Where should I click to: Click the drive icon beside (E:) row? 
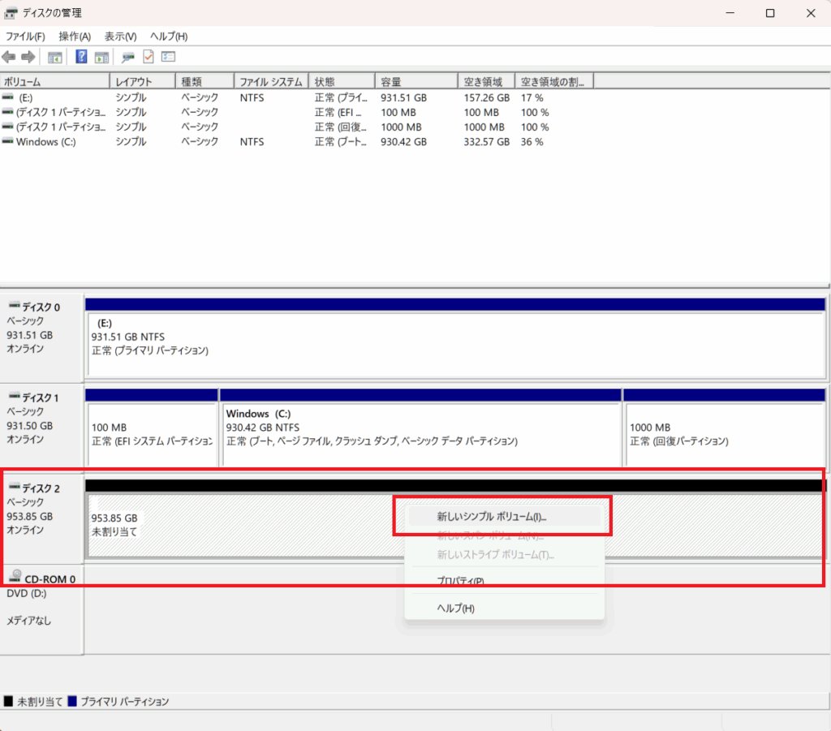pos(8,97)
